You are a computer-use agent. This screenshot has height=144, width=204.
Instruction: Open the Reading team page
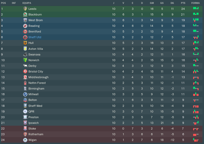click(x=34, y=26)
